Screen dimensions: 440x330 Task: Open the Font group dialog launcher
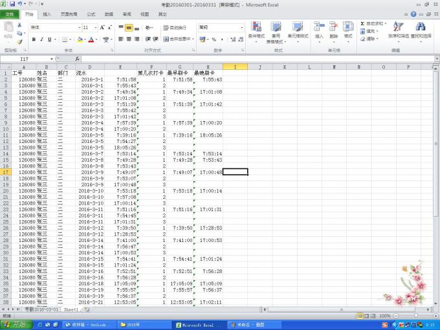(112, 50)
